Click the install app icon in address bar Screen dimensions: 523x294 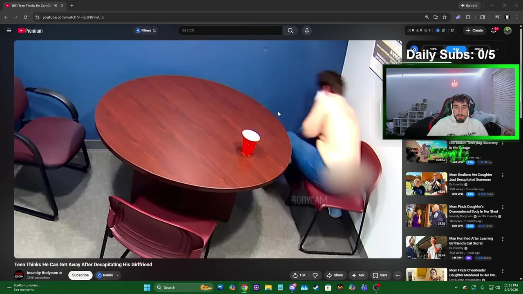click(x=436, y=17)
